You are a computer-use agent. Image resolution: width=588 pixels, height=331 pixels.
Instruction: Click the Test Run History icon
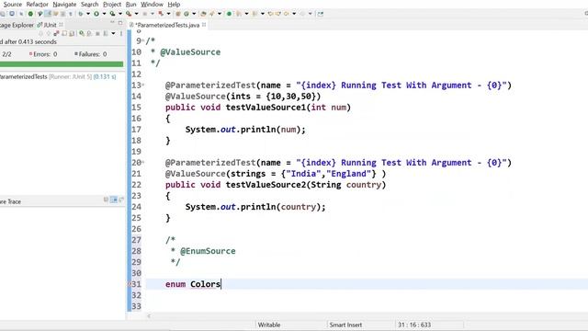tap(106, 33)
